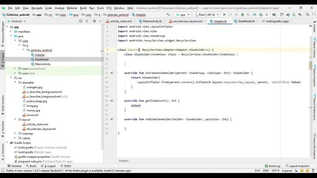Hide the Project panel with minus icon
The image size is (317, 178).
100,21
